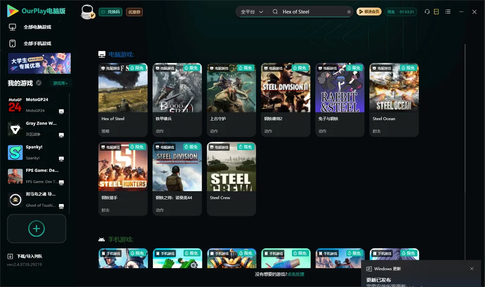This screenshot has height=287, width=485.
Task: Click the version ver:2.4.9739.29219 text
Action: pos(24,264)
